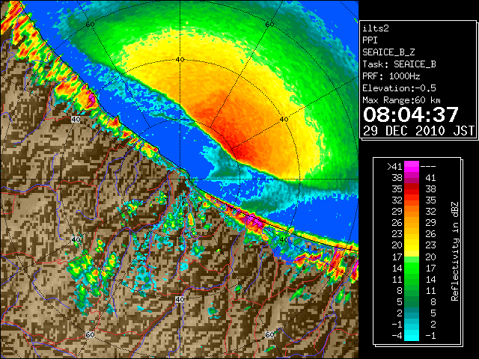Click the '-4' legend label
Screen dimensions: 479x359
(x=397, y=336)
